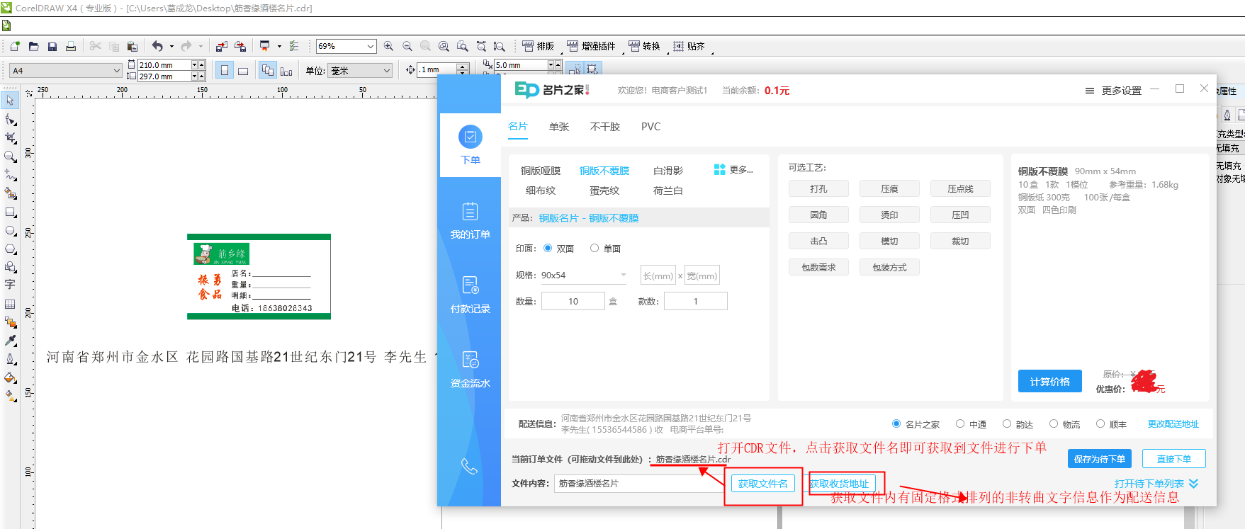Select the Crop tool in toolbox

(10, 138)
